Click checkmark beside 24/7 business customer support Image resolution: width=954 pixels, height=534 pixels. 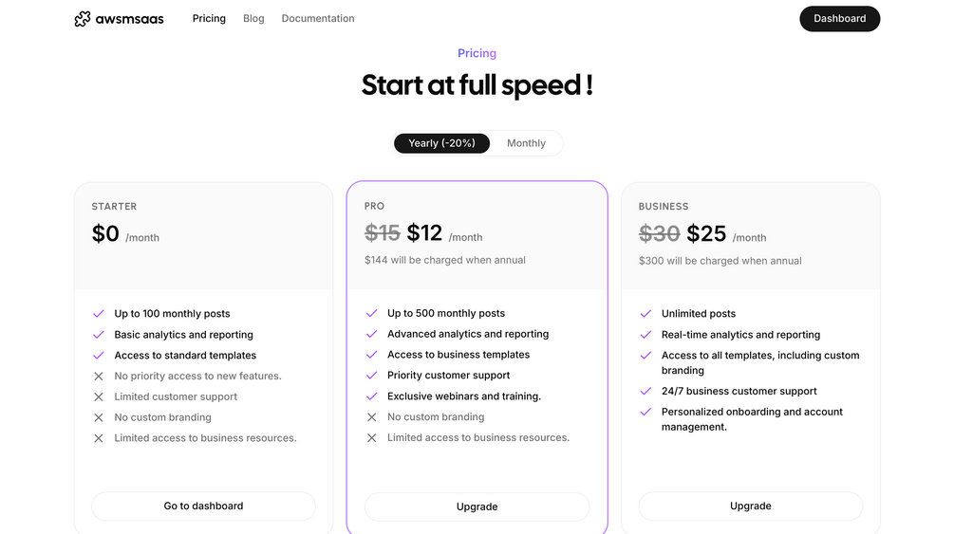click(645, 392)
